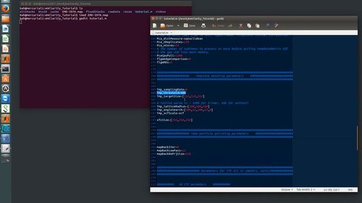
Task: Launch the lower MATLAB icon in the dock
Action: tap(6, 118)
